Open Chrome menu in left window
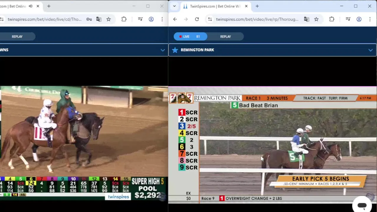The height and width of the screenshot is (212, 377). click(162, 19)
